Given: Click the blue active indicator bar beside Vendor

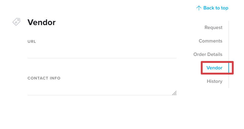Looking at the screenshot, I should pyautogui.click(x=229, y=68).
